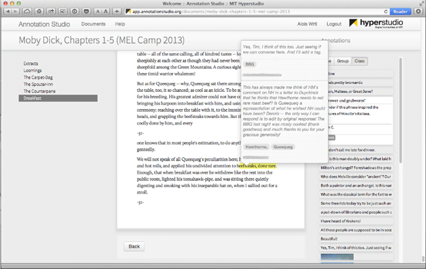The height and width of the screenshot is (269, 426).
Task: Go to The Counterpane chapter
Action: pyautogui.click(x=39, y=91)
